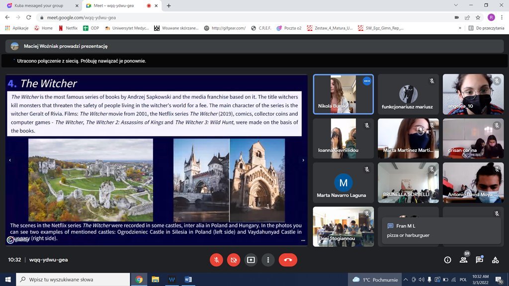Screen dimensions: 509x286
Task: Open Meet's three-dot more options menu
Action: pyautogui.click(x=268, y=260)
